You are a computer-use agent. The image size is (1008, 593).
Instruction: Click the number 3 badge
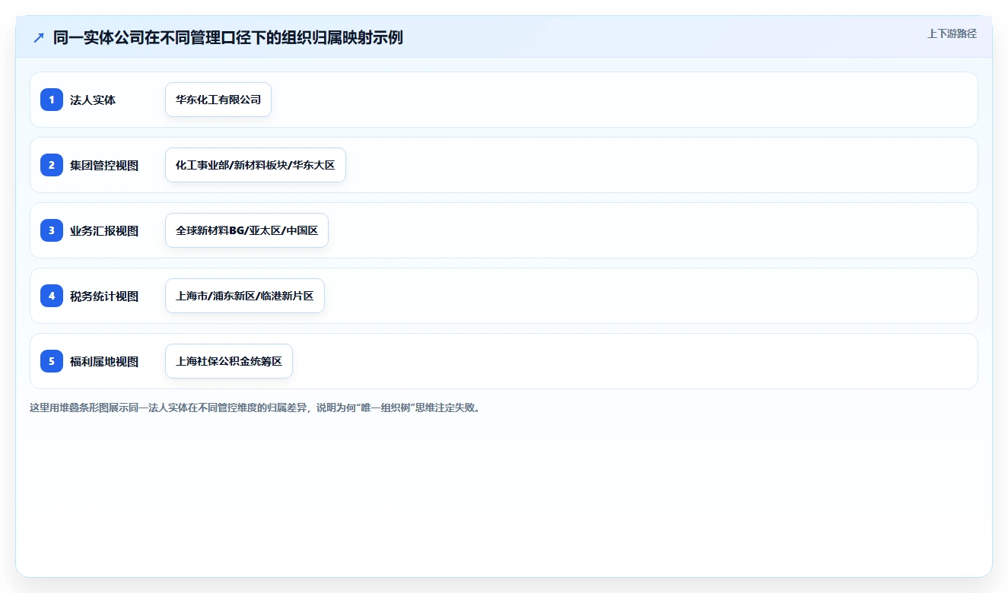52,230
